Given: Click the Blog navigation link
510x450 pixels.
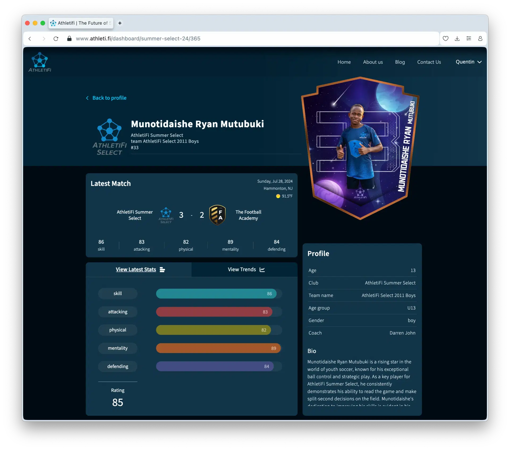Looking at the screenshot, I should pyautogui.click(x=399, y=61).
